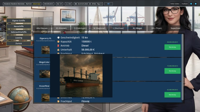Screen dimensions: 200x112
Task: Open the Gebrauchtschiffe list
Action: (19, 32)
